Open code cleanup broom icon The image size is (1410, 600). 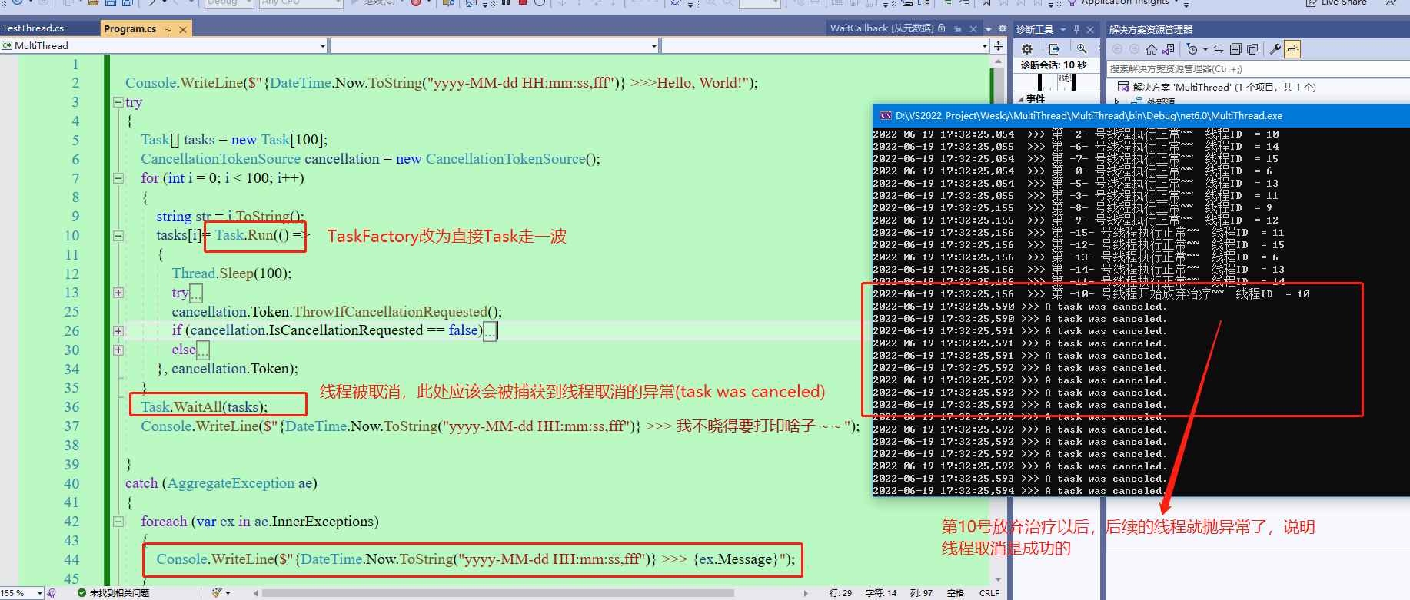pos(217,593)
